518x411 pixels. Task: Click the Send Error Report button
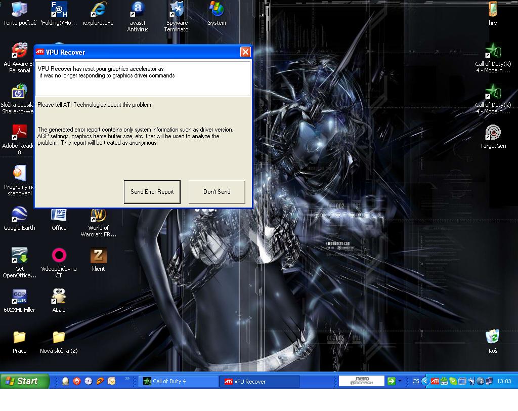[x=152, y=192]
